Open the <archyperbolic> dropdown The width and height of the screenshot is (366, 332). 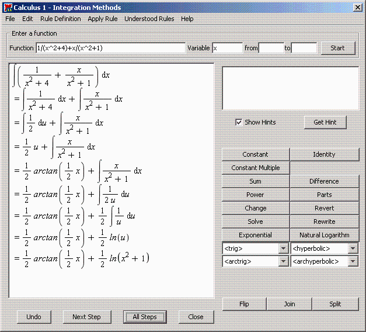pos(353,262)
